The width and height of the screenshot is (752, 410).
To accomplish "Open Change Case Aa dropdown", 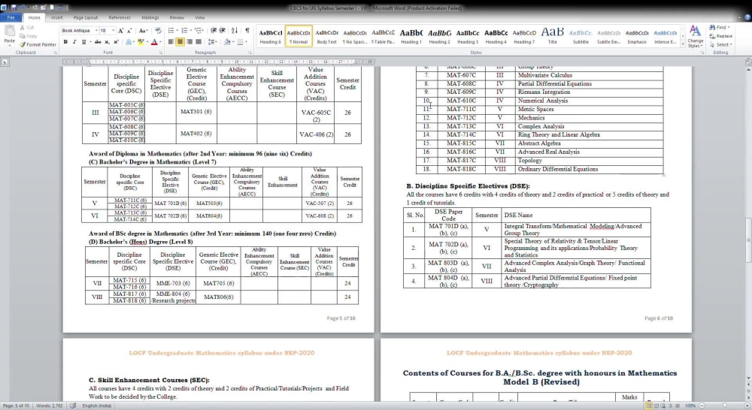I will pos(143,31).
